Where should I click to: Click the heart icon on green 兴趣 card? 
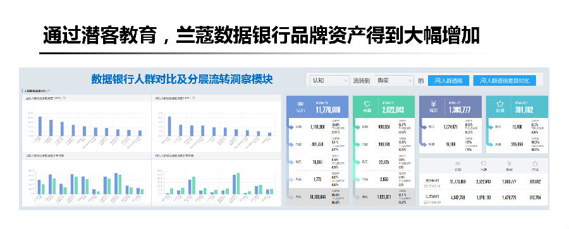point(367,103)
